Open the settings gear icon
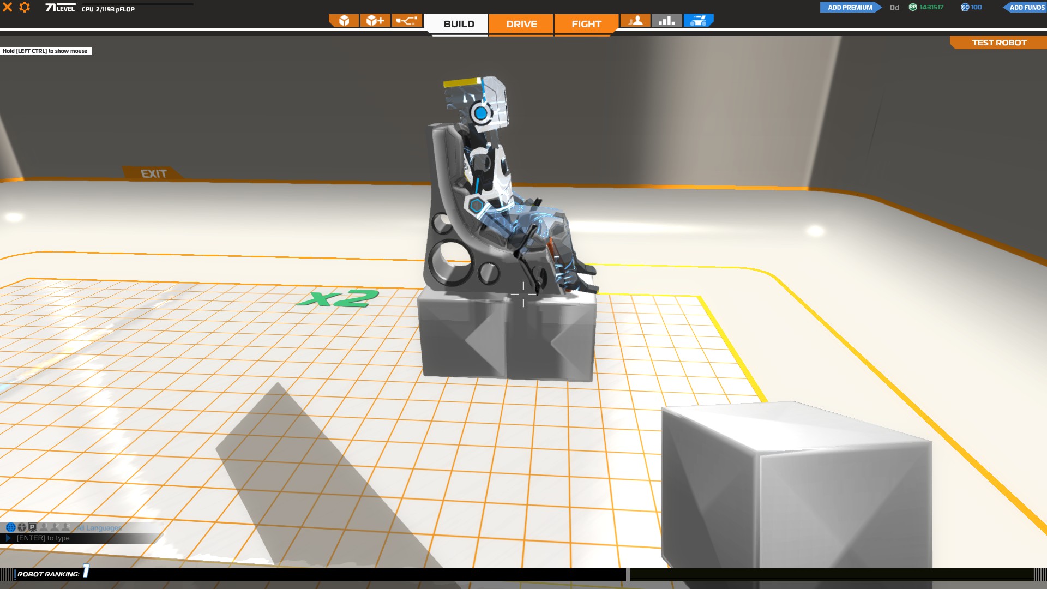Screen dimensions: 1047x589 coord(25,7)
